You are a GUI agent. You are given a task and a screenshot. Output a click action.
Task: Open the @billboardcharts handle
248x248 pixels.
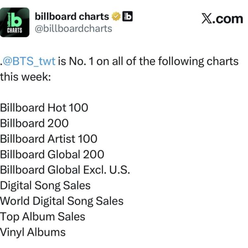tap(74, 28)
